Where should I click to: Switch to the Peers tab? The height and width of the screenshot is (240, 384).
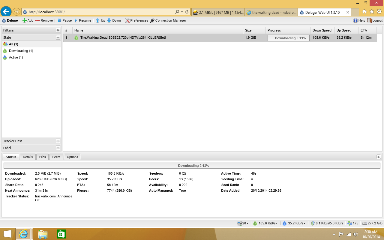tap(56, 157)
